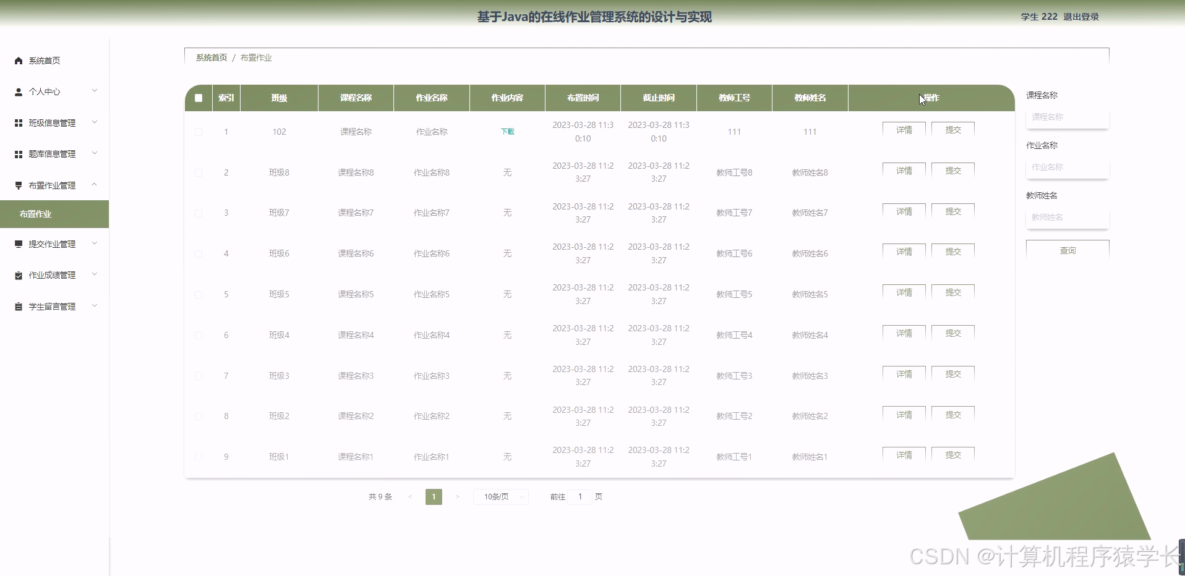Focus the 课程名称 search input field
The height and width of the screenshot is (576, 1185).
[1067, 117]
